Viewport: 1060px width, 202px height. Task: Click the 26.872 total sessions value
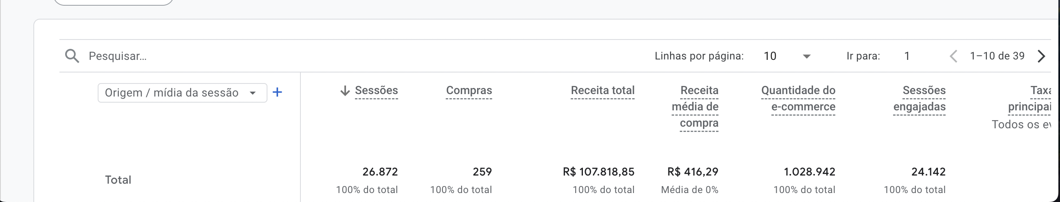[380, 171]
